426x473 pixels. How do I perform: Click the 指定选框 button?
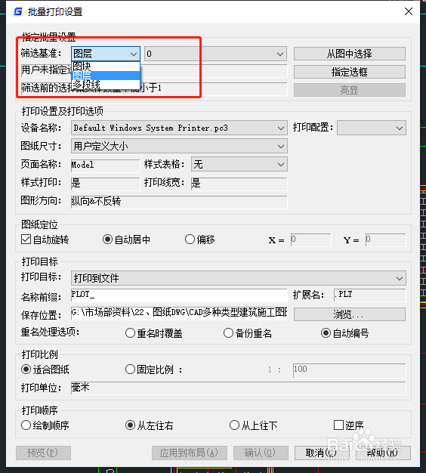tap(350, 72)
